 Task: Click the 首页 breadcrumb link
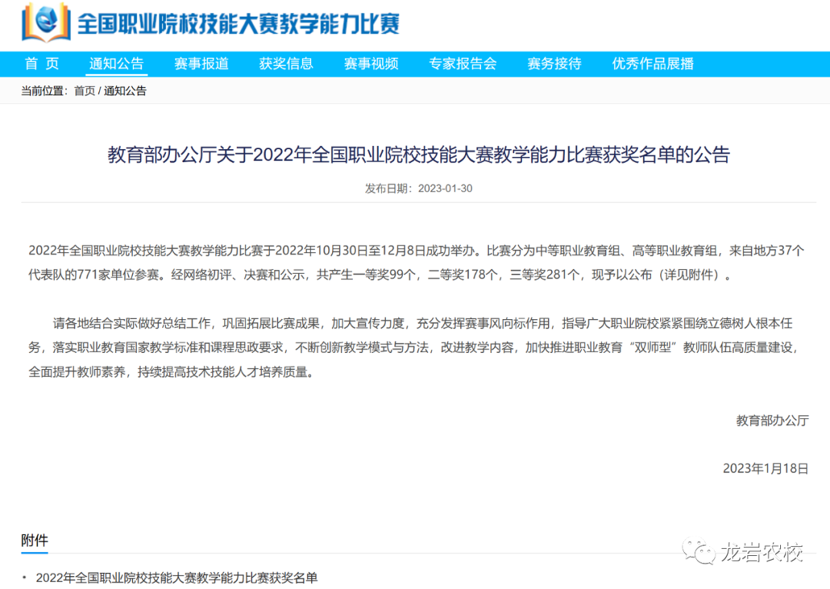click(84, 91)
